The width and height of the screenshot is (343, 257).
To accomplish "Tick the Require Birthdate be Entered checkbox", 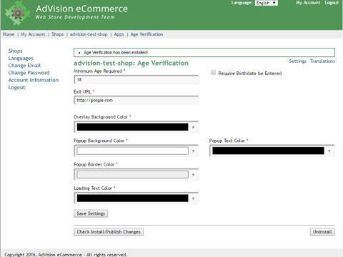I will click(x=213, y=73).
